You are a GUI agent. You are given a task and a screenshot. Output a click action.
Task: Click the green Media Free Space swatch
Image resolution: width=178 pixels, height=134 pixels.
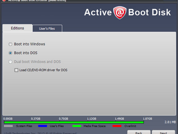click(77, 126)
